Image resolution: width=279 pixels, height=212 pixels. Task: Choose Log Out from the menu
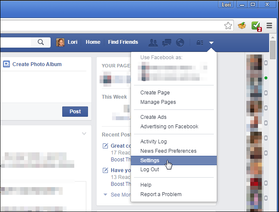150,170
